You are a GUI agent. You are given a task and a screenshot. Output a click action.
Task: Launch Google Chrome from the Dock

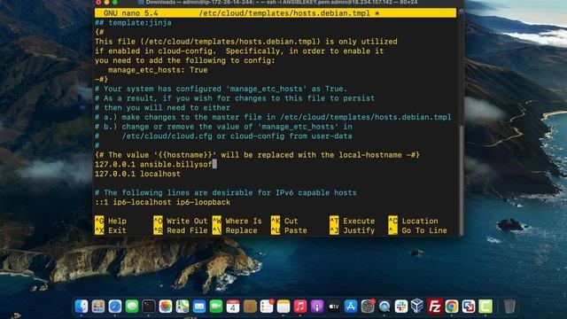coord(452,307)
